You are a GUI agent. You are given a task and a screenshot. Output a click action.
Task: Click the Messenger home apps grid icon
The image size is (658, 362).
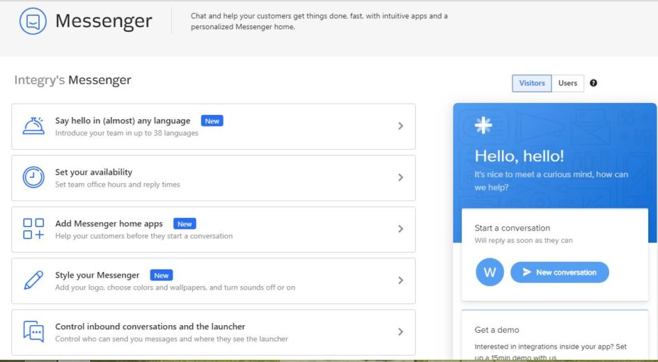(x=33, y=229)
